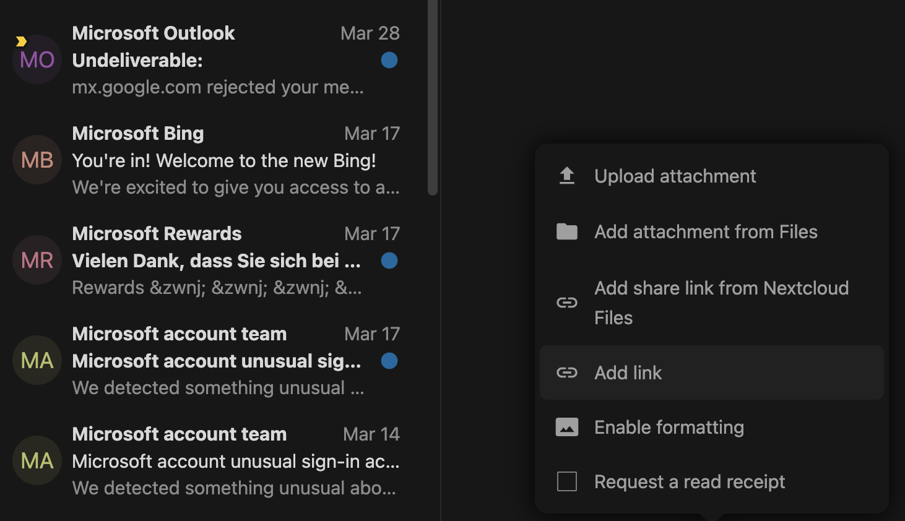The height and width of the screenshot is (521, 905).
Task: Select Add share link from Nextcloud Files
Action: point(712,303)
